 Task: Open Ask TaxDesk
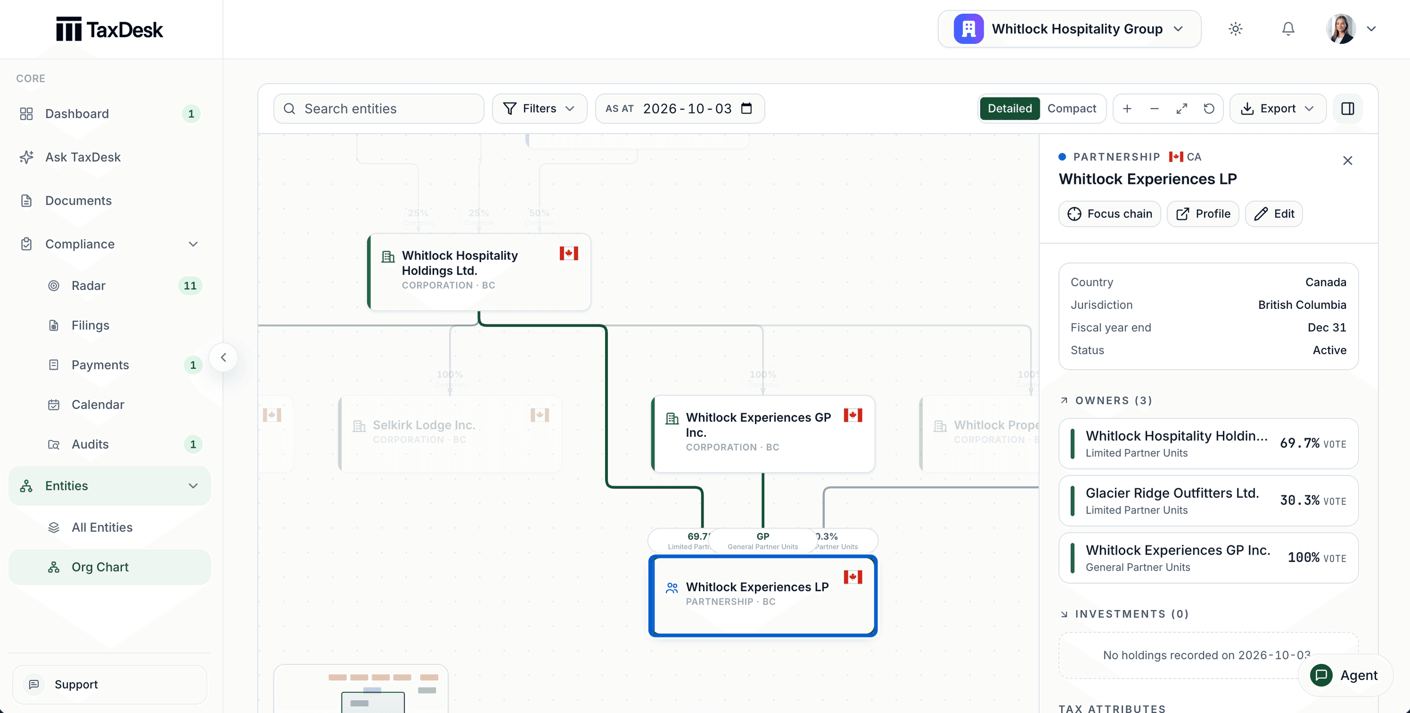click(x=109, y=157)
